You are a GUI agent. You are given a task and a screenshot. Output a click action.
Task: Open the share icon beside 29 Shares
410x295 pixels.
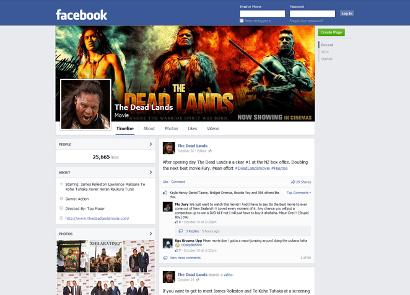click(293, 182)
